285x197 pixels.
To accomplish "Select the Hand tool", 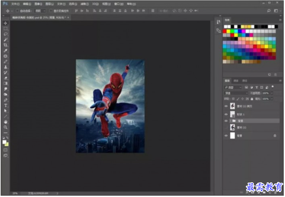I will [x=5, y=122].
